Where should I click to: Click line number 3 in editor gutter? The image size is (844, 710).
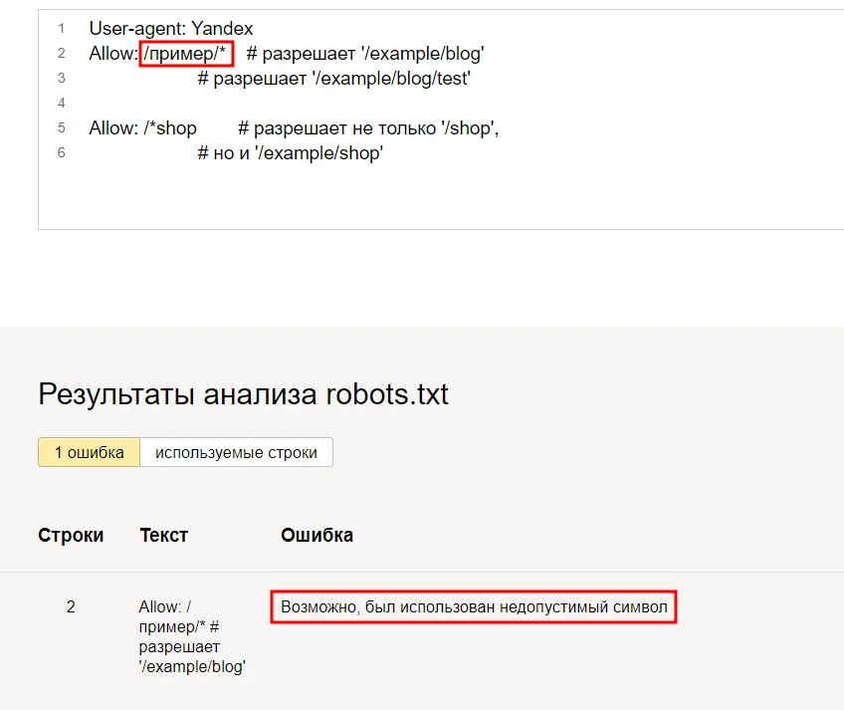62,79
